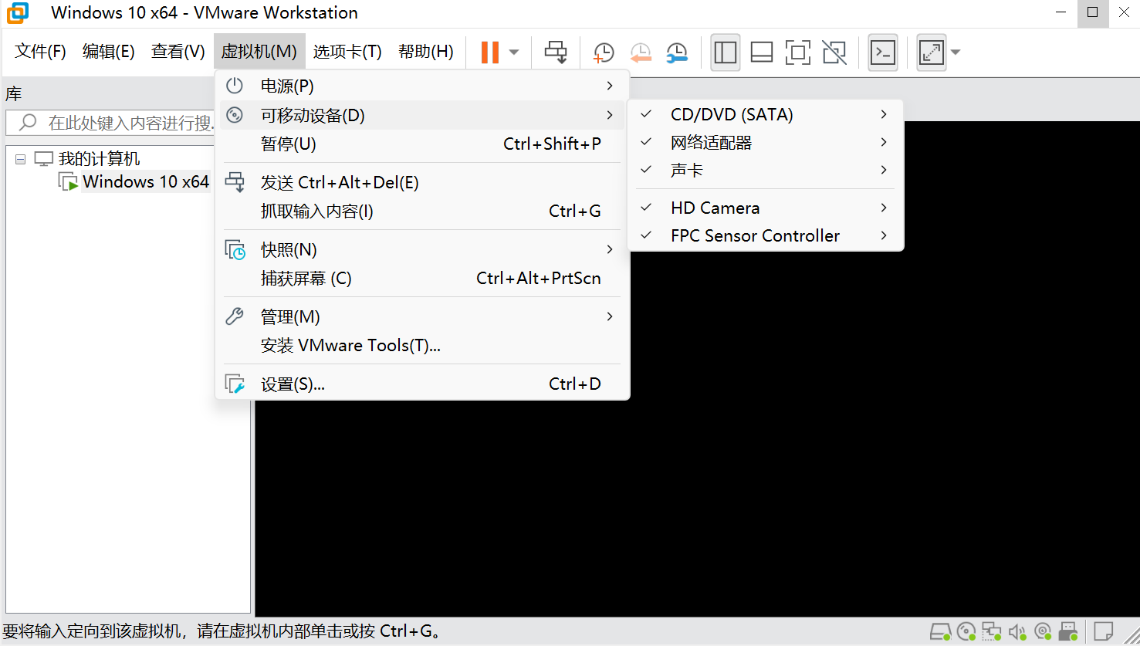Click the settings icon beside 设置(S)...
This screenshot has width=1140, height=646.
pyautogui.click(x=235, y=384)
